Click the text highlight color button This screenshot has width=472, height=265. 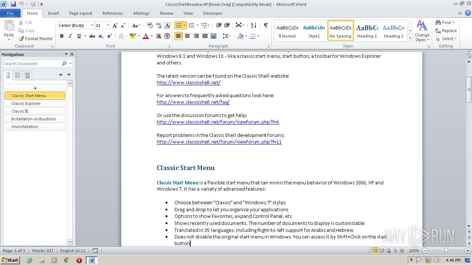coord(133,36)
